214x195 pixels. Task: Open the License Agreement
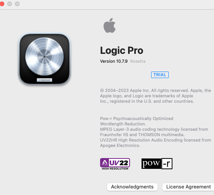pos(188,187)
